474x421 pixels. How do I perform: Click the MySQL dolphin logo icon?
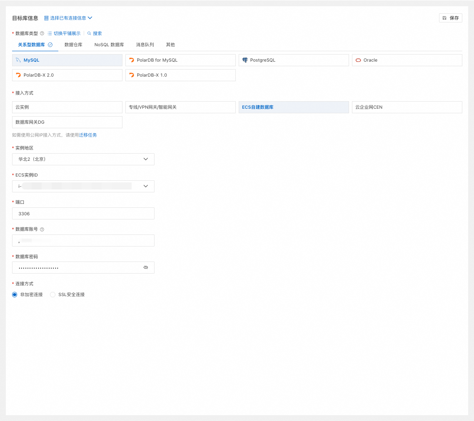pos(18,60)
